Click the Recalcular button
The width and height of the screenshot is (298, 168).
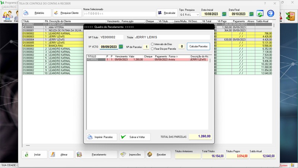click(167, 13)
